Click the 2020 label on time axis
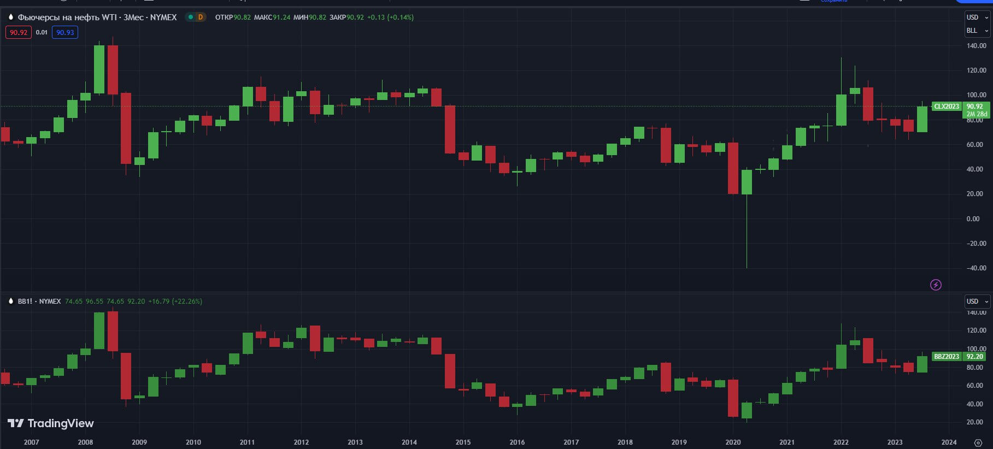Screen dimensions: 993x449 click(733, 442)
